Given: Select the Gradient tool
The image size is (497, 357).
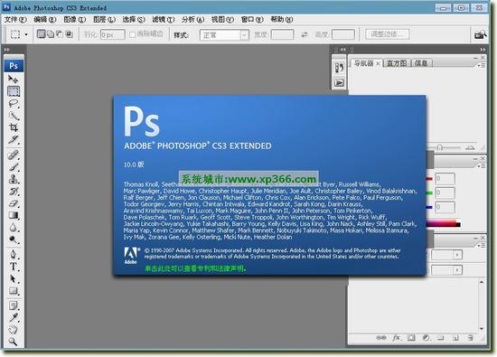Looking at the screenshot, I should point(14,215).
